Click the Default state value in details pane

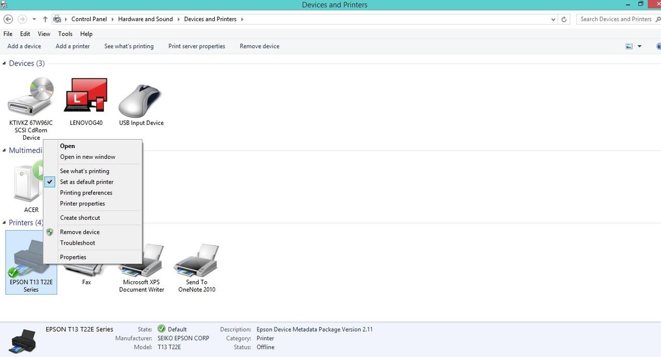coord(177,329)
